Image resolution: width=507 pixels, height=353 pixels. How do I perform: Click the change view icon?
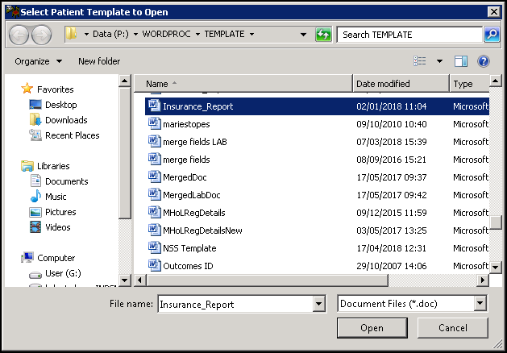click(420, 61)
